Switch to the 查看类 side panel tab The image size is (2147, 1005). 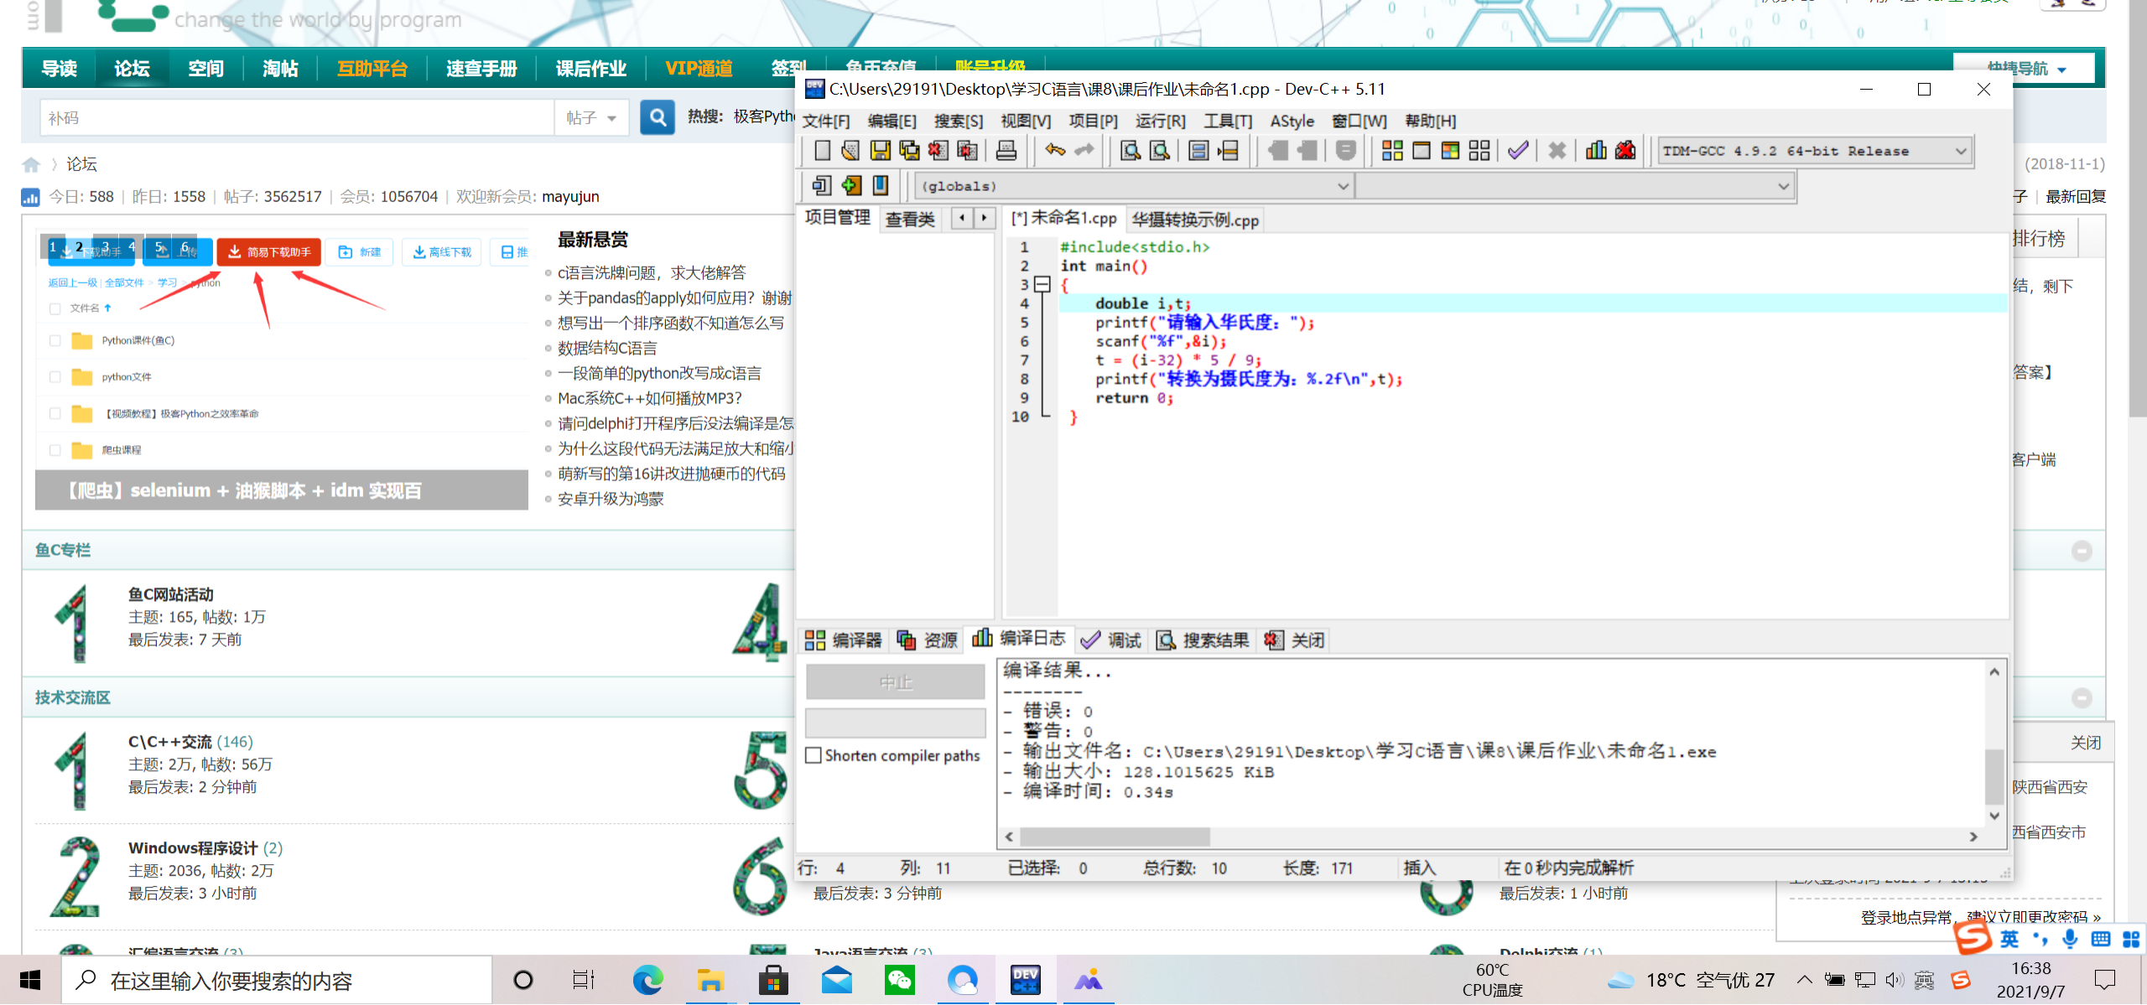910,220
